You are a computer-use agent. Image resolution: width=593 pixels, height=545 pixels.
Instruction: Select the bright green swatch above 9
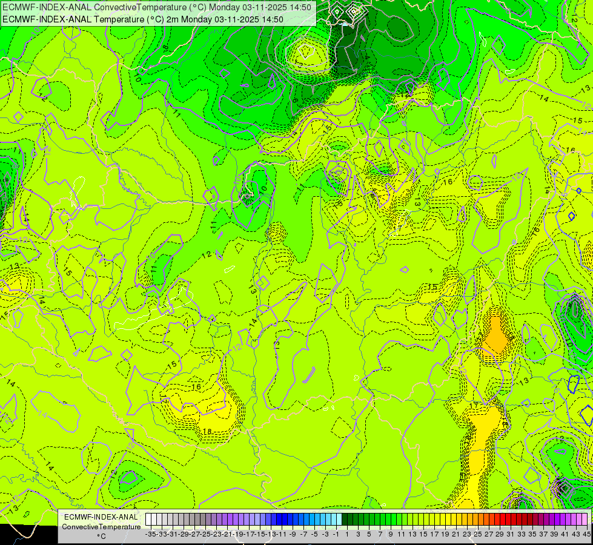point(388,519)
